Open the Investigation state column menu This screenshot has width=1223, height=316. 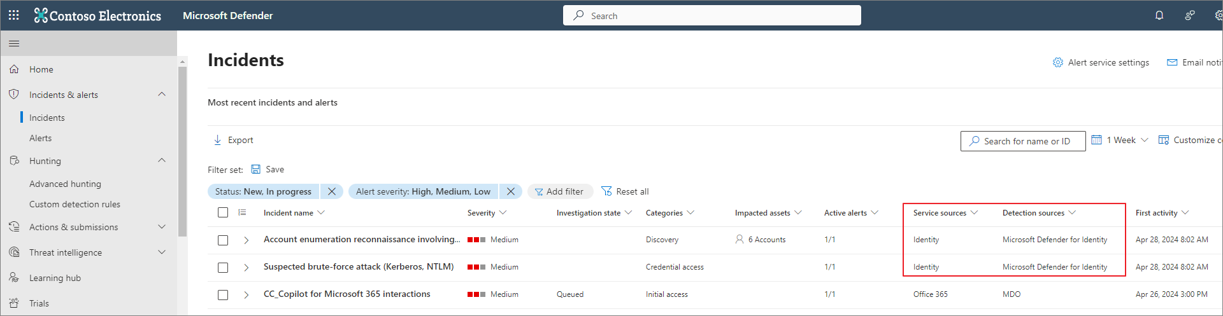click(x=628, y=212)
